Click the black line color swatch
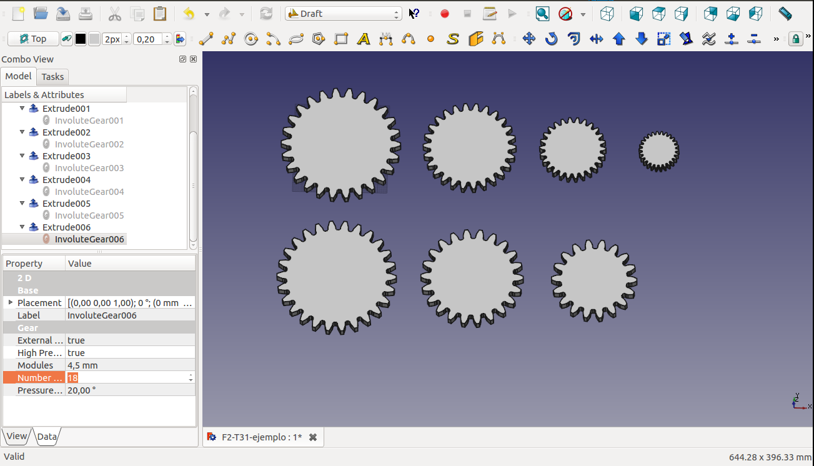814x466 pixels. [81, 39]
